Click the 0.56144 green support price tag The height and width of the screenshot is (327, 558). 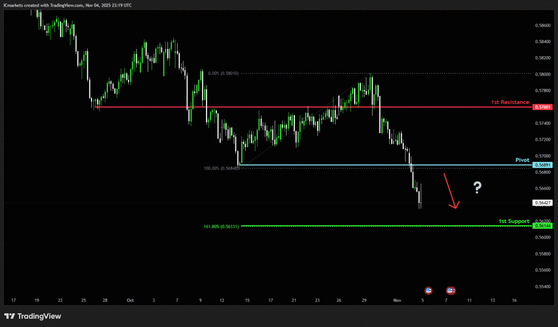pyautogui.click(x=543, y=226)
